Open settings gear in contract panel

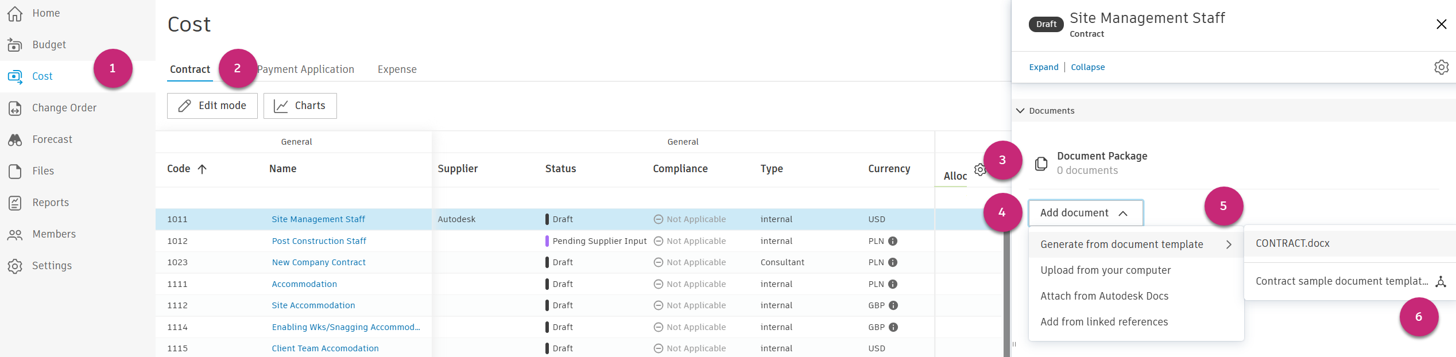coord(1441,67)
